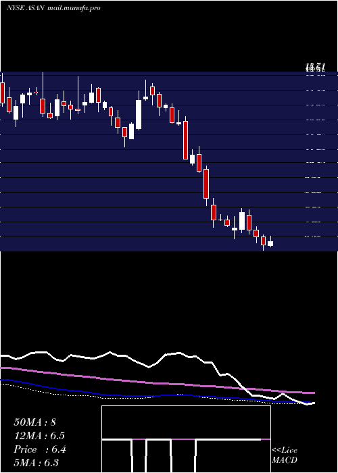Click the tall red candle of the steep drop

click(x=186, y=140)
